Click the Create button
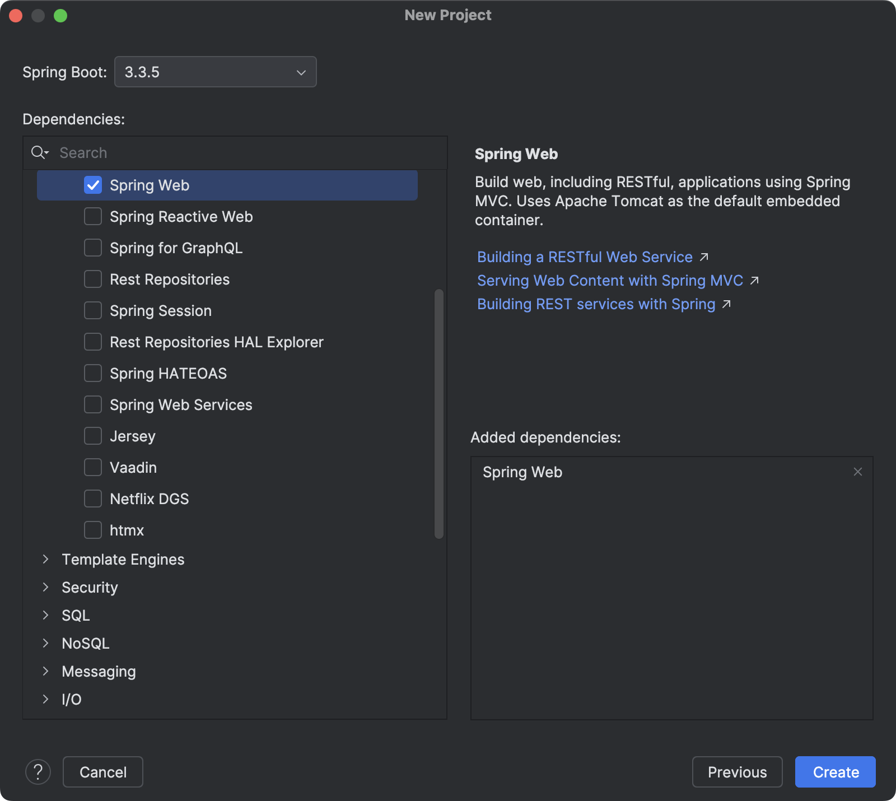This screenshot has height=801, width=896. [x=835, y=772]
